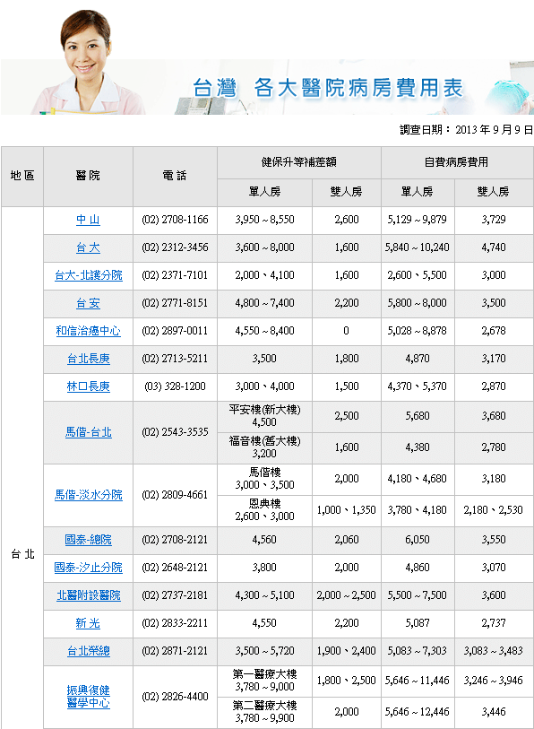Click the banner title 各大醫院病房費用表
The width and height of the screenshot is (534, 729).
click(x=358, y=88)
